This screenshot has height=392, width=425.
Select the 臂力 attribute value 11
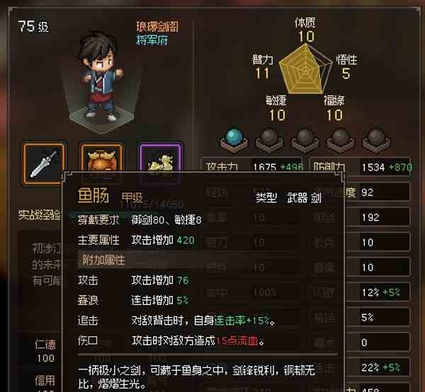262,74
